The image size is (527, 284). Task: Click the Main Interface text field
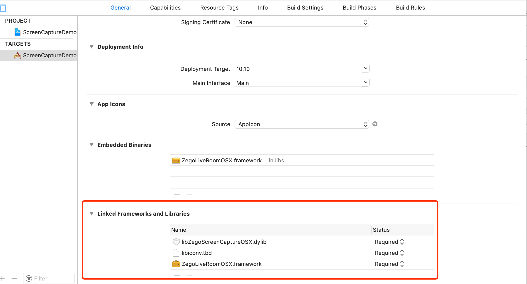298,83
